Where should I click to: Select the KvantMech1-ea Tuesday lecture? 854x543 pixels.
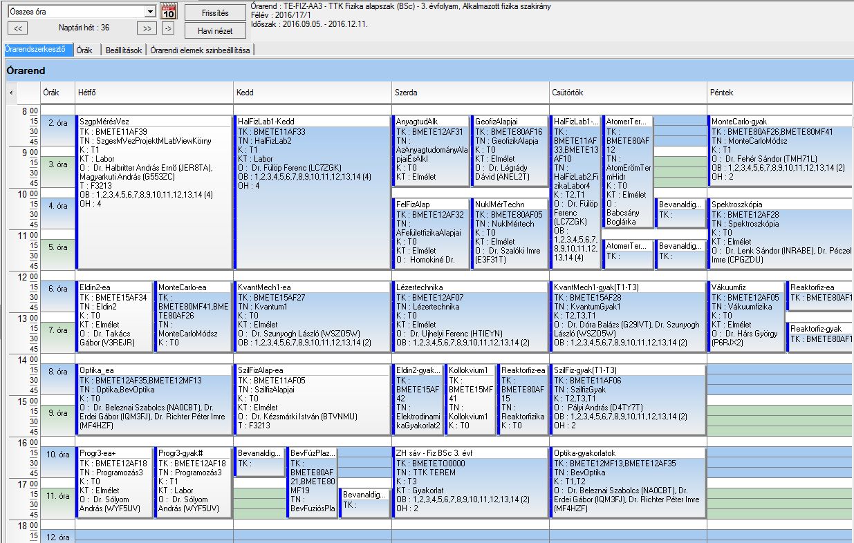[x=312, y=317]
